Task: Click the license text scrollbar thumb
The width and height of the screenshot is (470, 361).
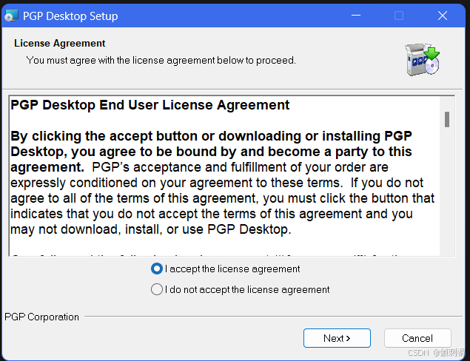Action: point(447,119)
